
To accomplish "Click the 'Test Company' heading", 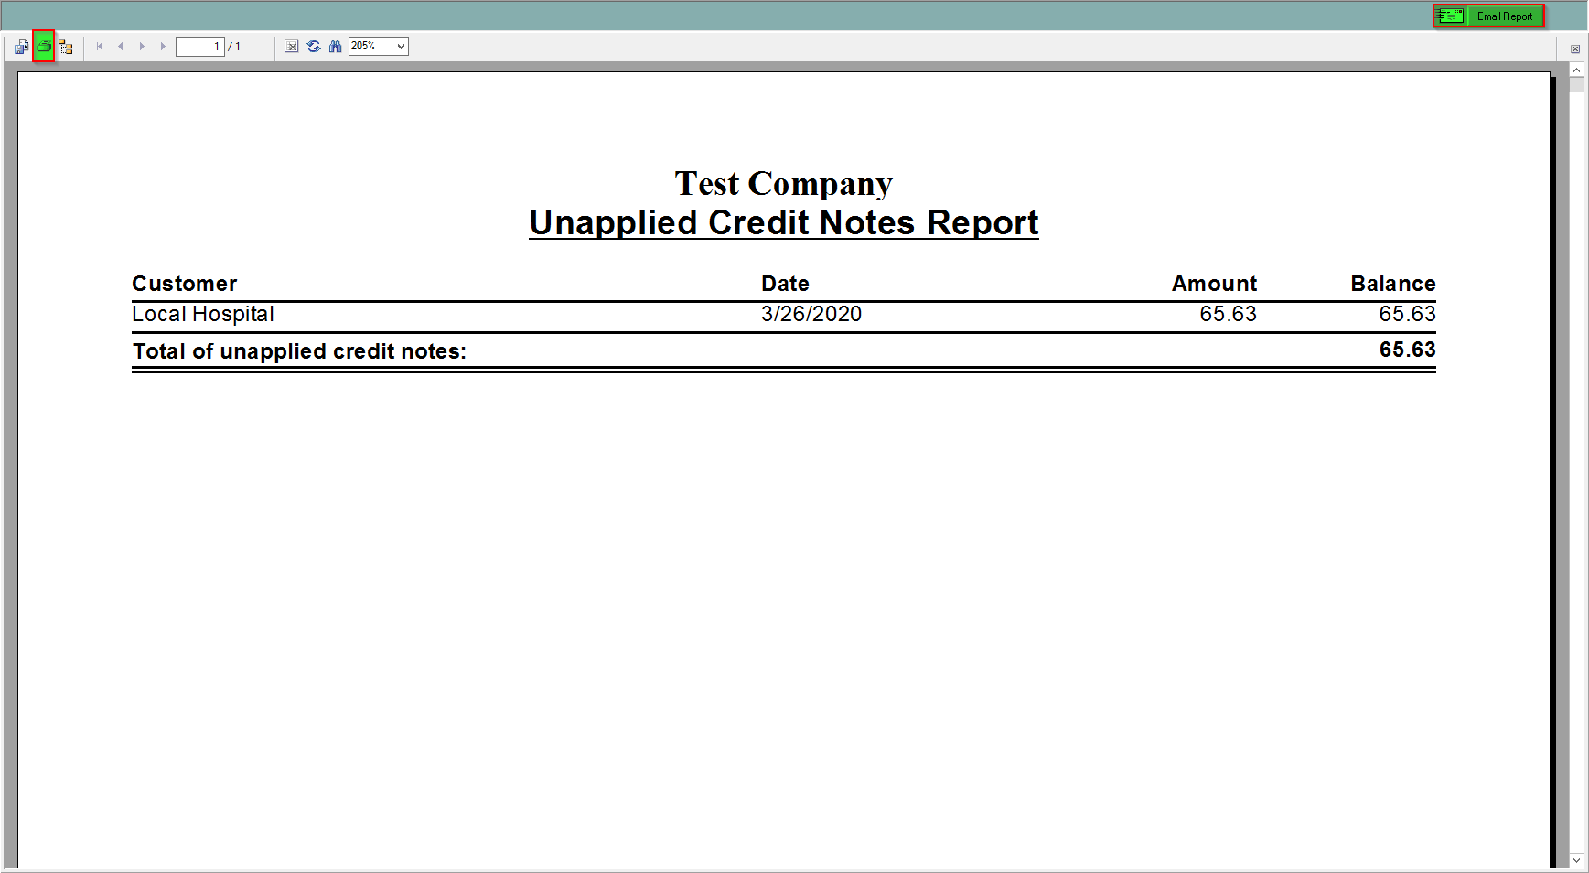I will point(784,184).
